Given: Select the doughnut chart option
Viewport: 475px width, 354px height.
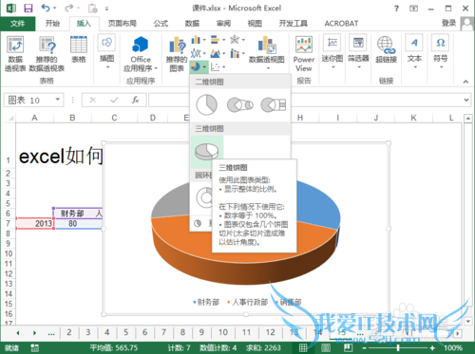Looking at the screenshot, I should 204,197.
